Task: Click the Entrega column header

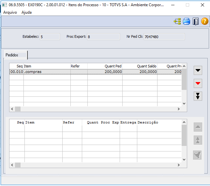Action: click(x=128, y=122)
